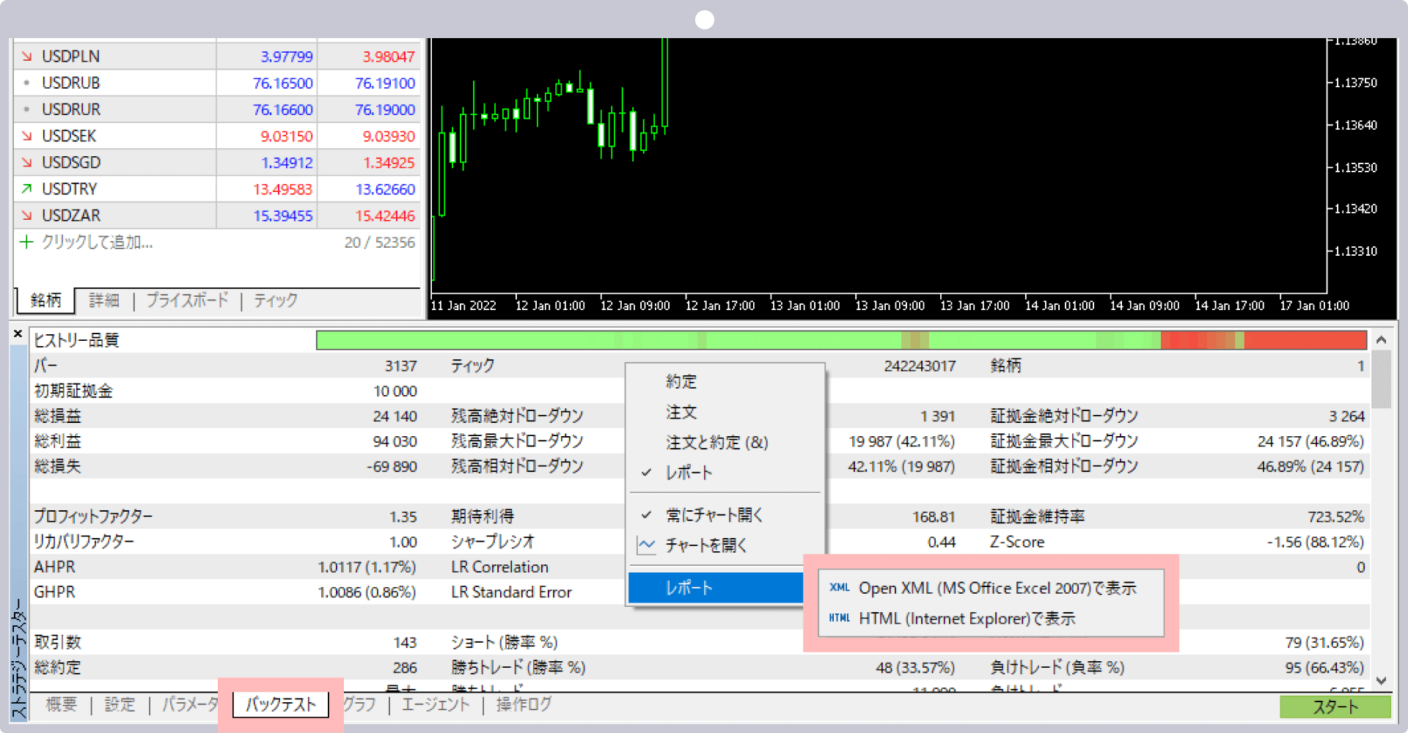Click the green plus add-symbol icon

click(26, 242)
